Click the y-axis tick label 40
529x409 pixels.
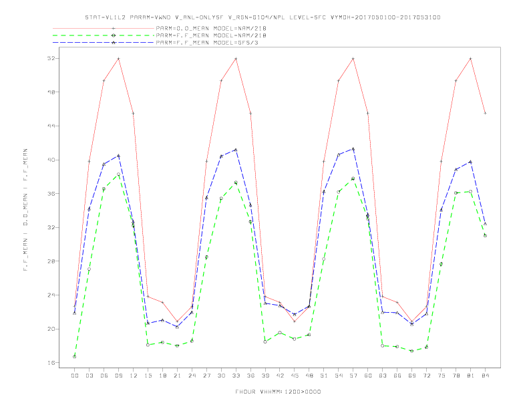(51, 160)
